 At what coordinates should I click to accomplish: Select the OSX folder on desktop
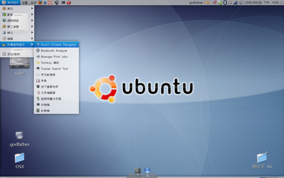tap(20, 161)
